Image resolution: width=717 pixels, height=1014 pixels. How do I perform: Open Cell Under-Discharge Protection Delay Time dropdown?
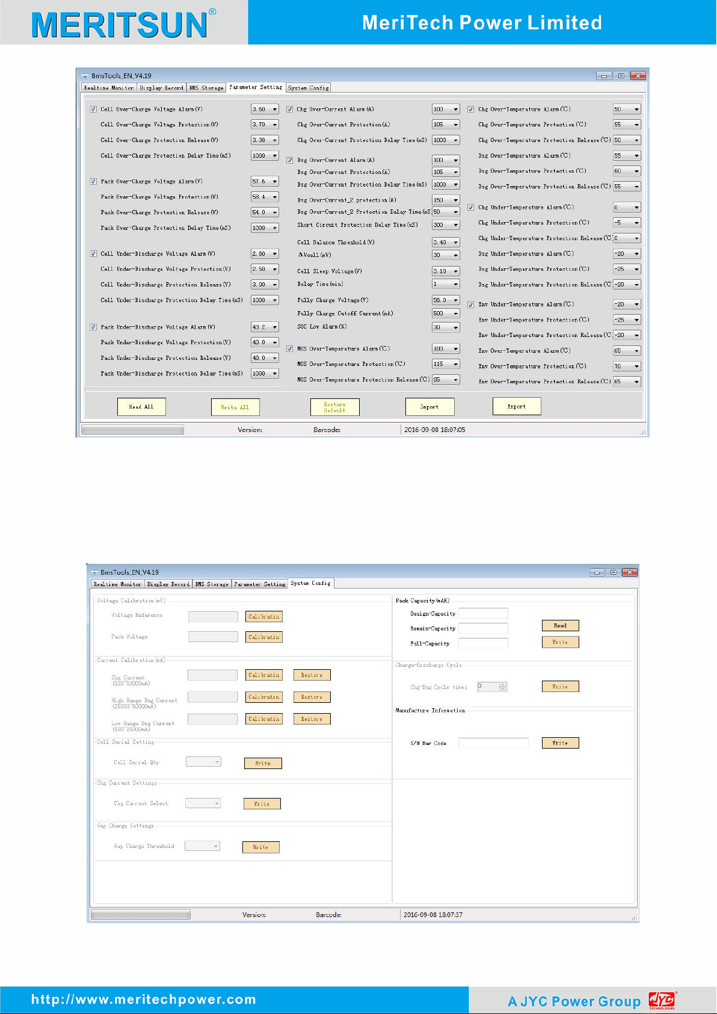[x=265, y=300]
